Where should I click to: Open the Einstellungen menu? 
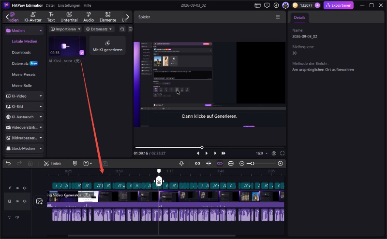[x=69, y=5]
